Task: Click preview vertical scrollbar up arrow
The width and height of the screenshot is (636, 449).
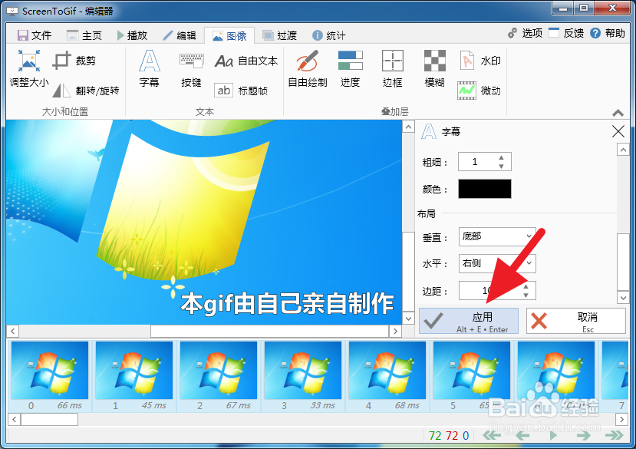Action: [x=408, y=127]
